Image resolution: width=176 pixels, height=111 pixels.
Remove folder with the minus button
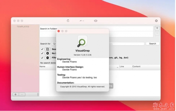coord(157,33)
